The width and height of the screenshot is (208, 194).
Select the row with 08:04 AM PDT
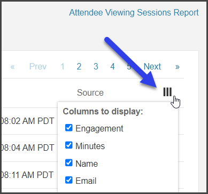28,148
